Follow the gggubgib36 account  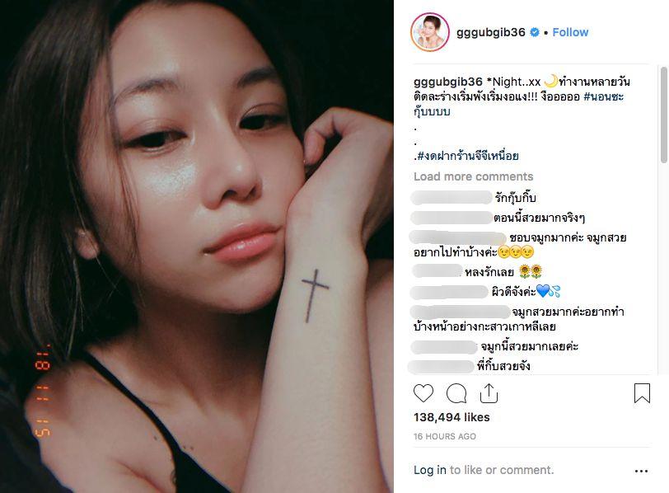pyautogui.click(x=570, y=32)
